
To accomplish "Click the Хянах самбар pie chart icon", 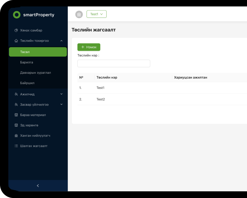I will (16, 30).
